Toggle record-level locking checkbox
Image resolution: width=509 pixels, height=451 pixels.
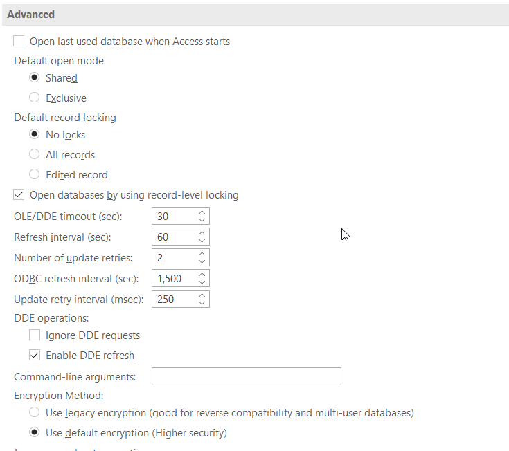click(x=19, y=195)
